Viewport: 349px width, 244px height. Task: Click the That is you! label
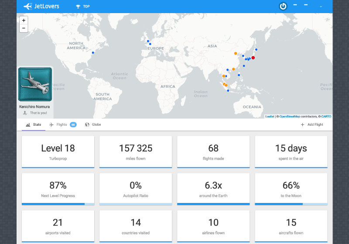tap(38, 113)
